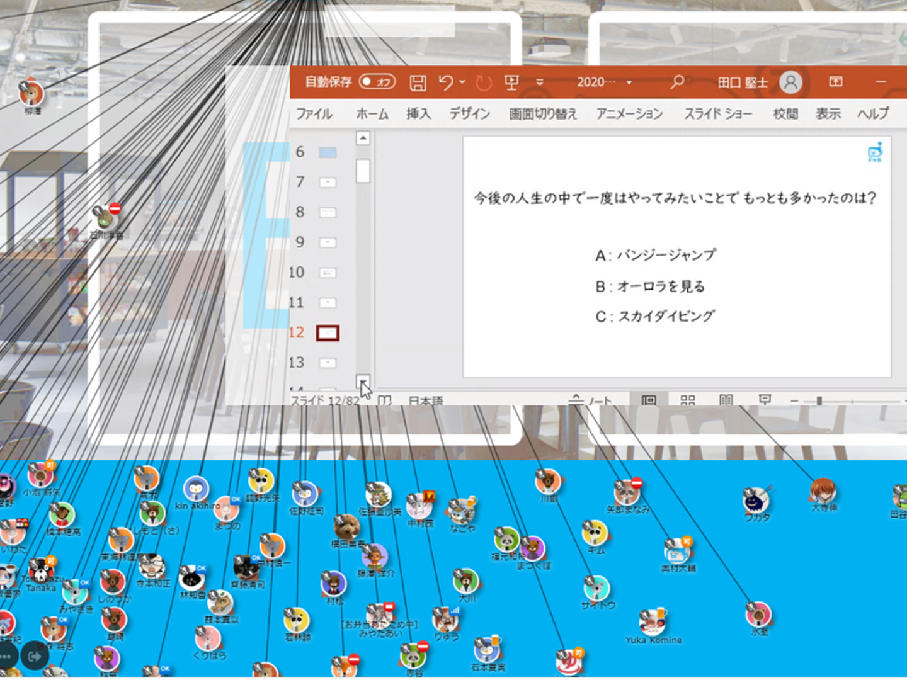
Task: Select slide 13 thumbnail
Action: [x=328, y=363]
